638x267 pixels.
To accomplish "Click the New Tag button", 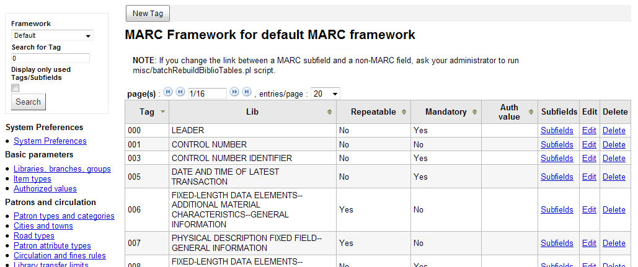I will click(x=148, y=13).
